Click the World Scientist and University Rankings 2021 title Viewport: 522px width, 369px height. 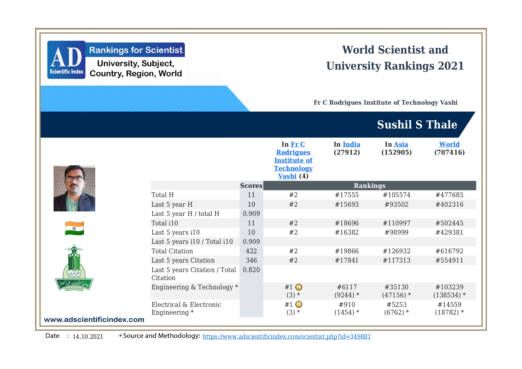pos(395,58)
